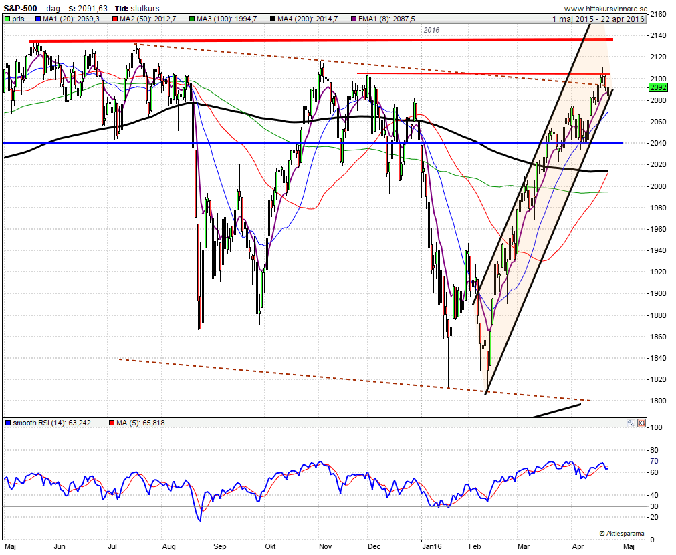Select the MA4 (200): 2014,7 legend label
The height and width of the screenshot is (555, 676).
click(x=308, y=19)
